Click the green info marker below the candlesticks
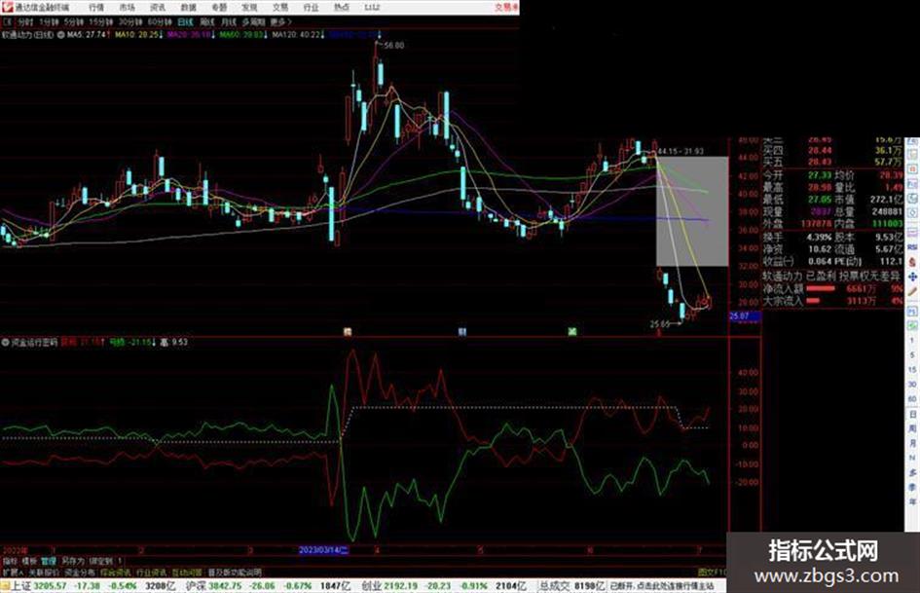The image size is (920, 593). pos(572,332)
